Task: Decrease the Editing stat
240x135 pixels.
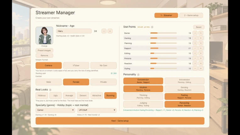Action: click(x=195, y=53)
